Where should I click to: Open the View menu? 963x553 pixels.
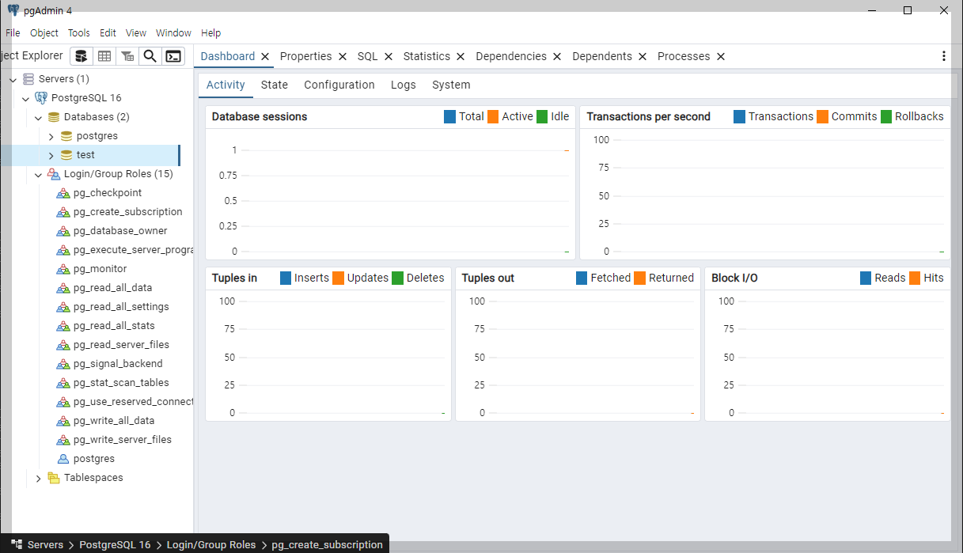pos(136,33)
